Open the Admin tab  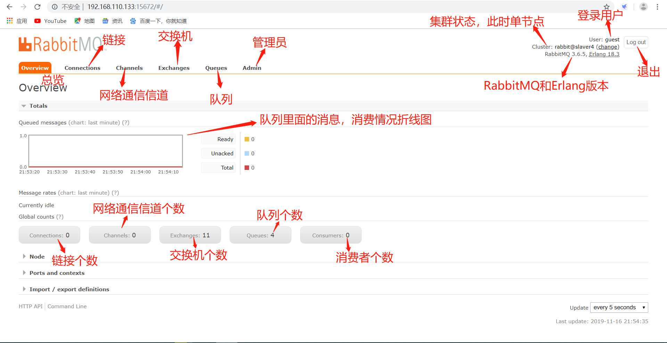[252, 68]
